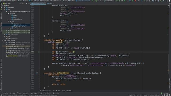Screen dimensions: 171x96
Task: Switch to the SudokuBoardView.kt editor tab
Action: [38, 3]
